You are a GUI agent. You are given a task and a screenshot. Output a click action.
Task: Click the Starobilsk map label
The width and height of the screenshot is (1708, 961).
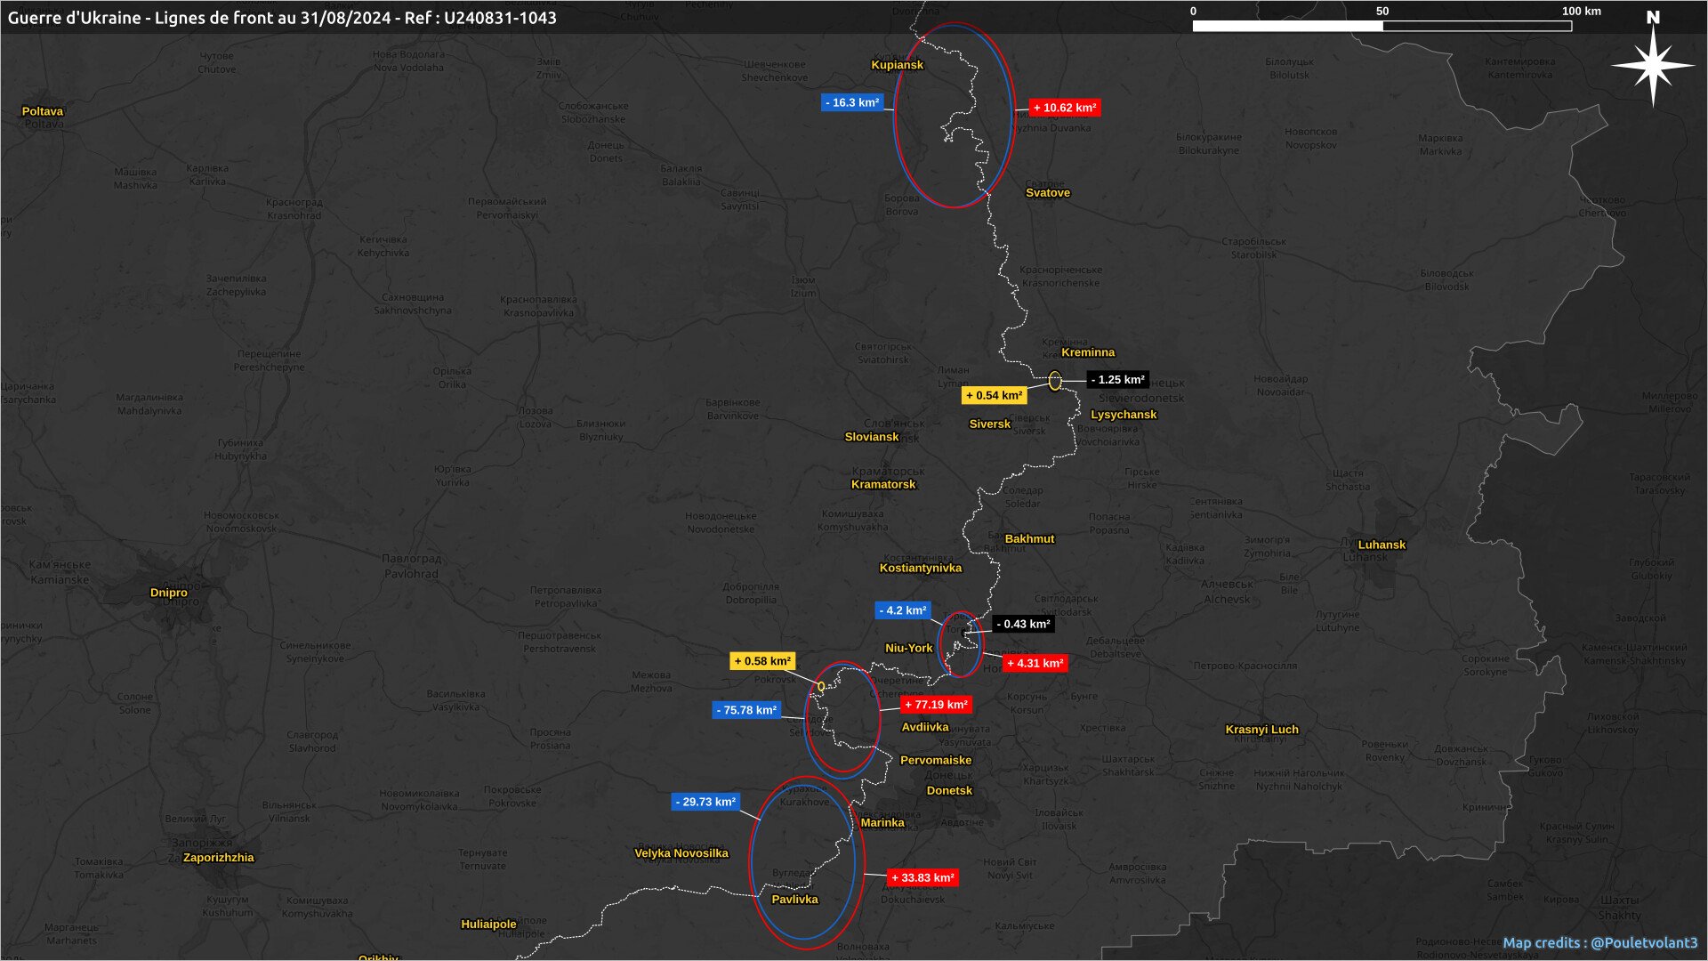point(1253,248)
